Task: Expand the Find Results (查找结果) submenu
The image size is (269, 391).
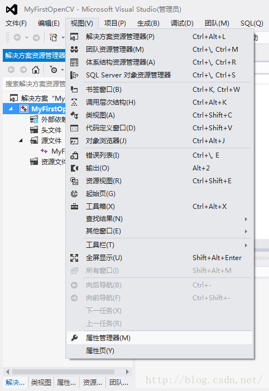Action: (x=246, y=219)
